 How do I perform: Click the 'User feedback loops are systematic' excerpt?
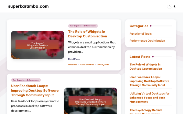tap(35, 106)
